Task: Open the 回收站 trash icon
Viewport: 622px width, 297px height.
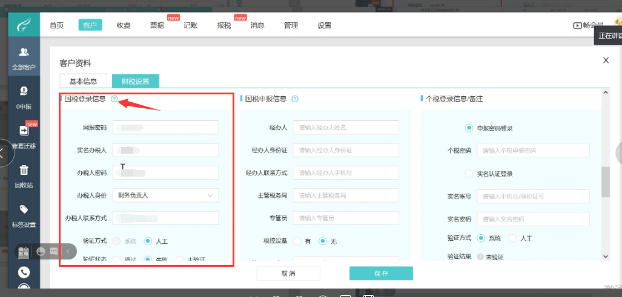Action: (24, 175)
